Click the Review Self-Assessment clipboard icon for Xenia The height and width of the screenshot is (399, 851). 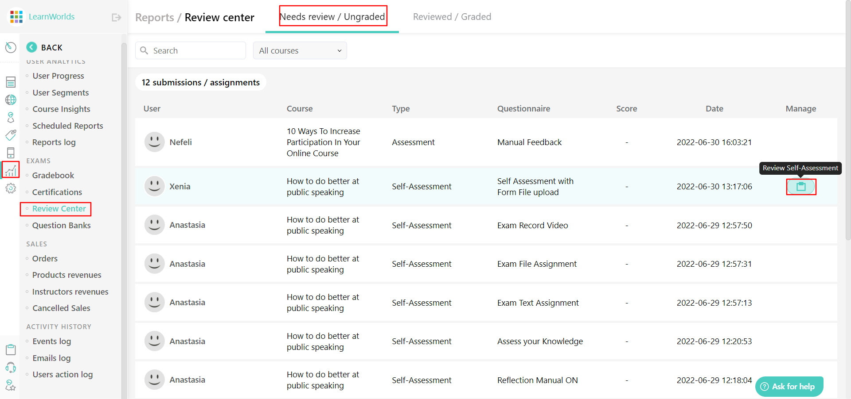(801, 187)
